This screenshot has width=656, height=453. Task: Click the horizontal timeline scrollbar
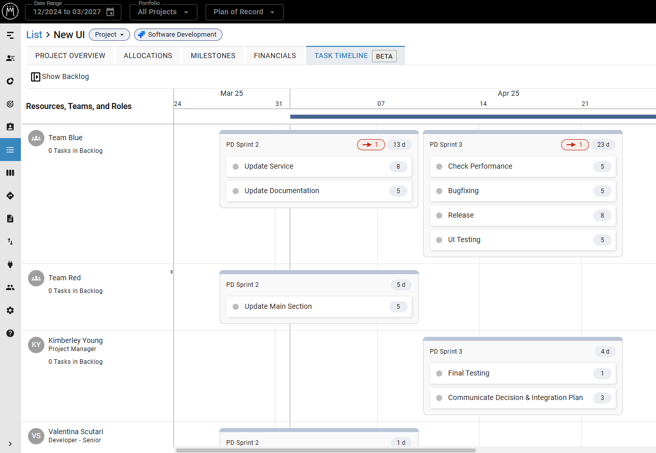(x=325, y=450)
